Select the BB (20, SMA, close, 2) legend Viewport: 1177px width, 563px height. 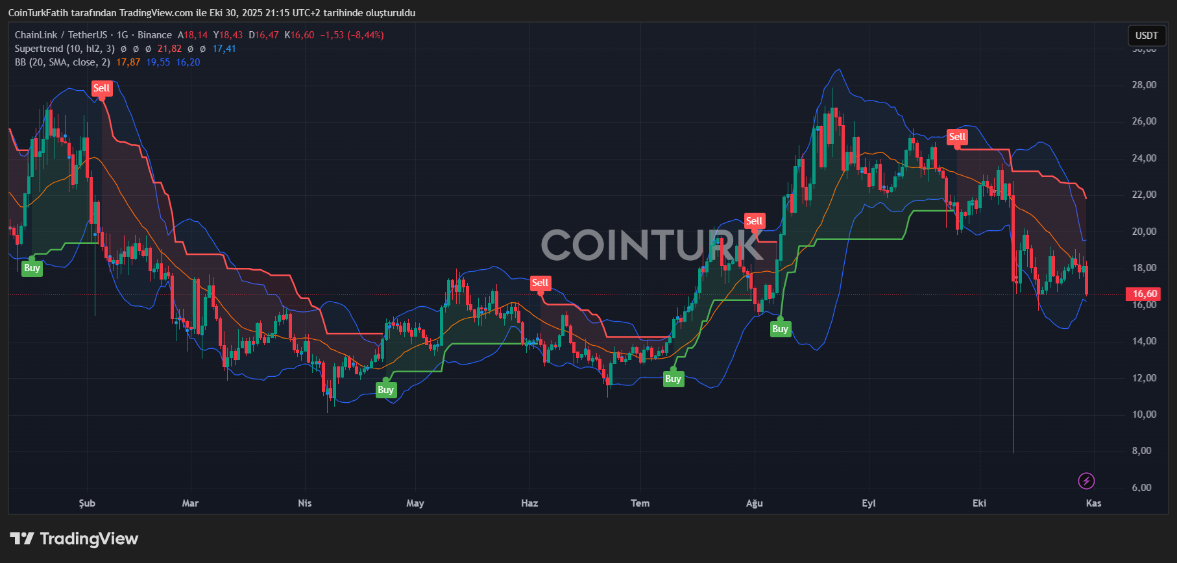click(62, 62)
